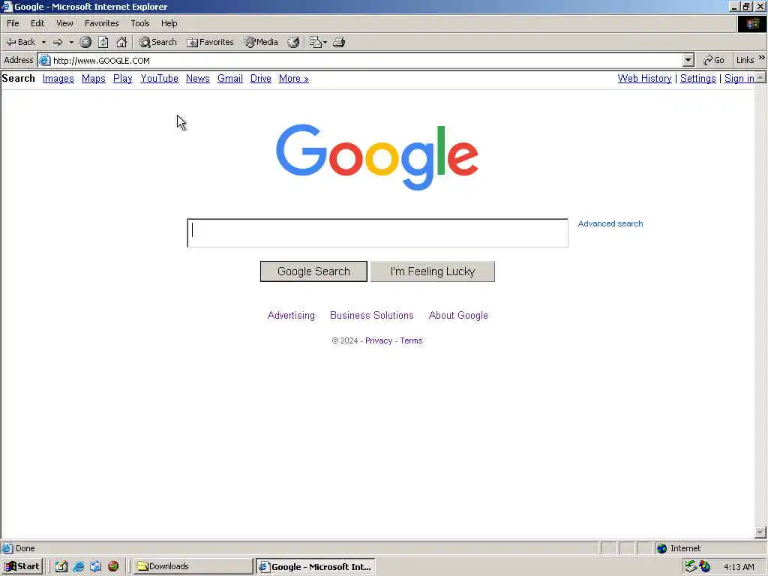Click the Google Search button

pos(313,271)
